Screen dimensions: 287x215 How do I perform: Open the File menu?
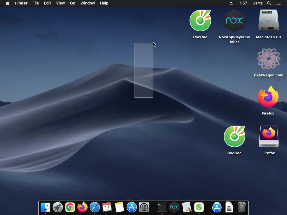(36, 3)
